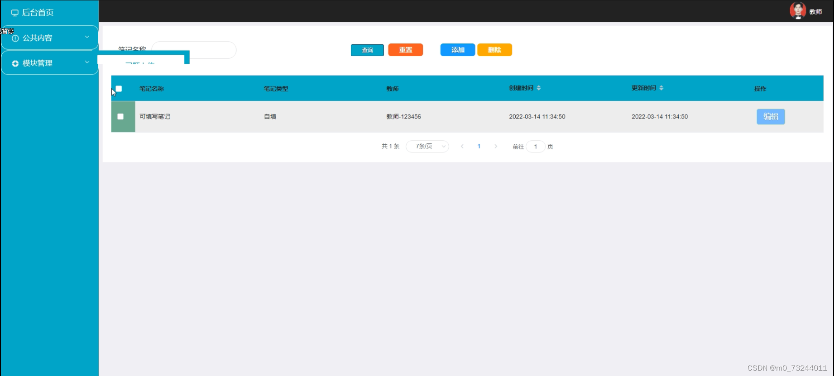This screenshot has height=376, width=834.
Task: Click the monitor icon beside 后台首页
Action: coord(15,13)
